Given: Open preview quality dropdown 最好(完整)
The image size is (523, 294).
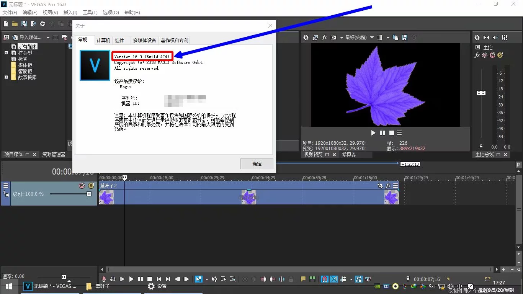Looking at the screenshot, I should (x=359, y=38).
